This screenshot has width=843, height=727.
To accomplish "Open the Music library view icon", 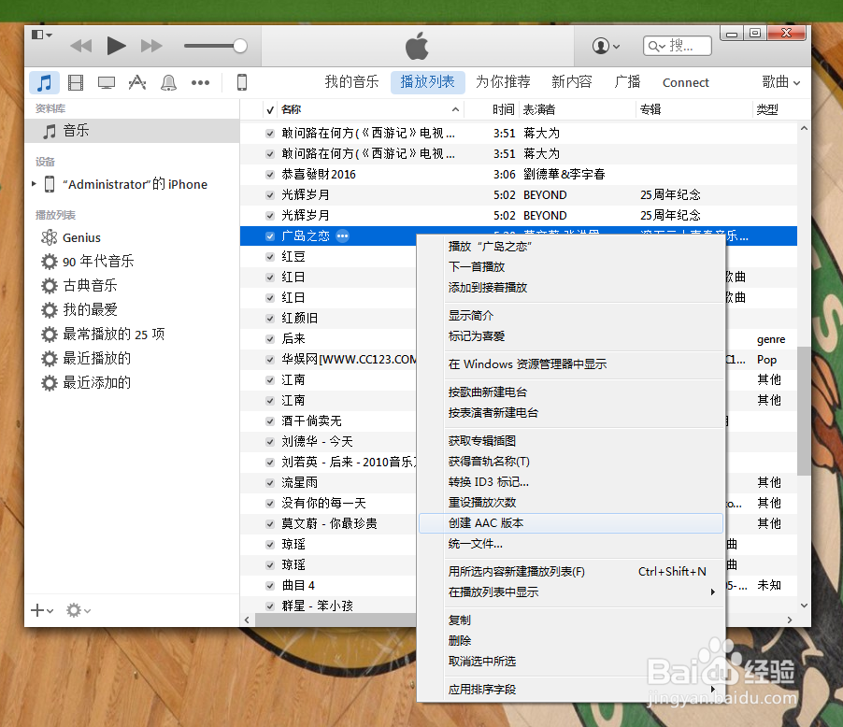I will tap(44, 83).
